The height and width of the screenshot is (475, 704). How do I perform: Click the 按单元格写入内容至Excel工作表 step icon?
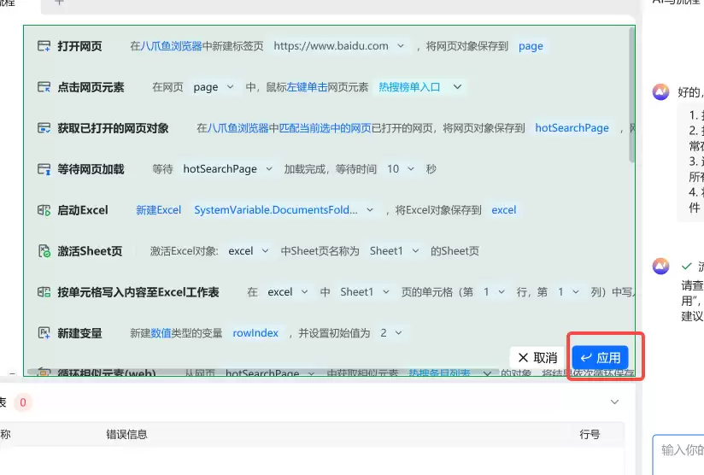(44, 292)
